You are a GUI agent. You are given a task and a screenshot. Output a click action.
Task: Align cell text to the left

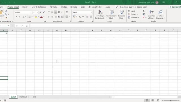point(49,17)
